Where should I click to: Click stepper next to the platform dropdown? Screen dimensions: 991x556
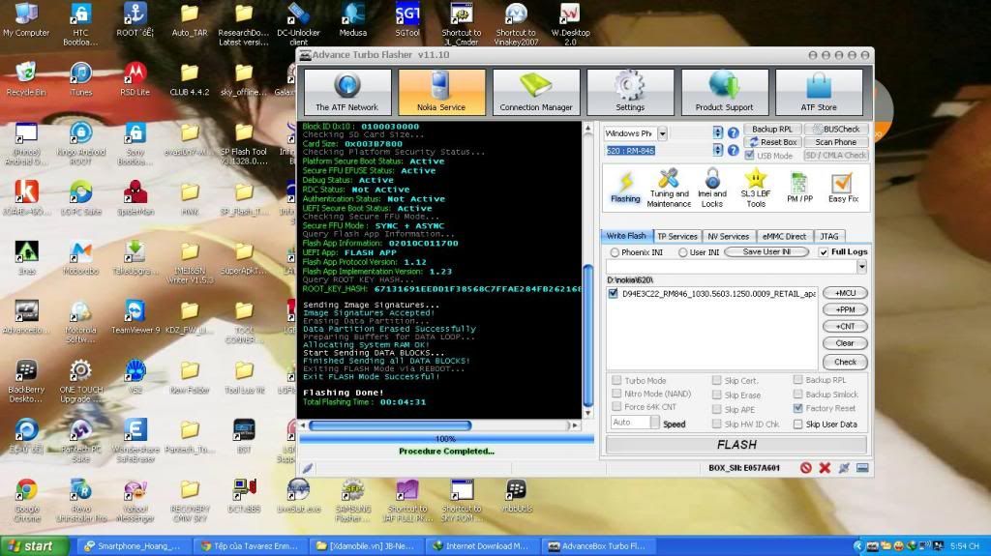pyautogui.click(x=717, y=132)
